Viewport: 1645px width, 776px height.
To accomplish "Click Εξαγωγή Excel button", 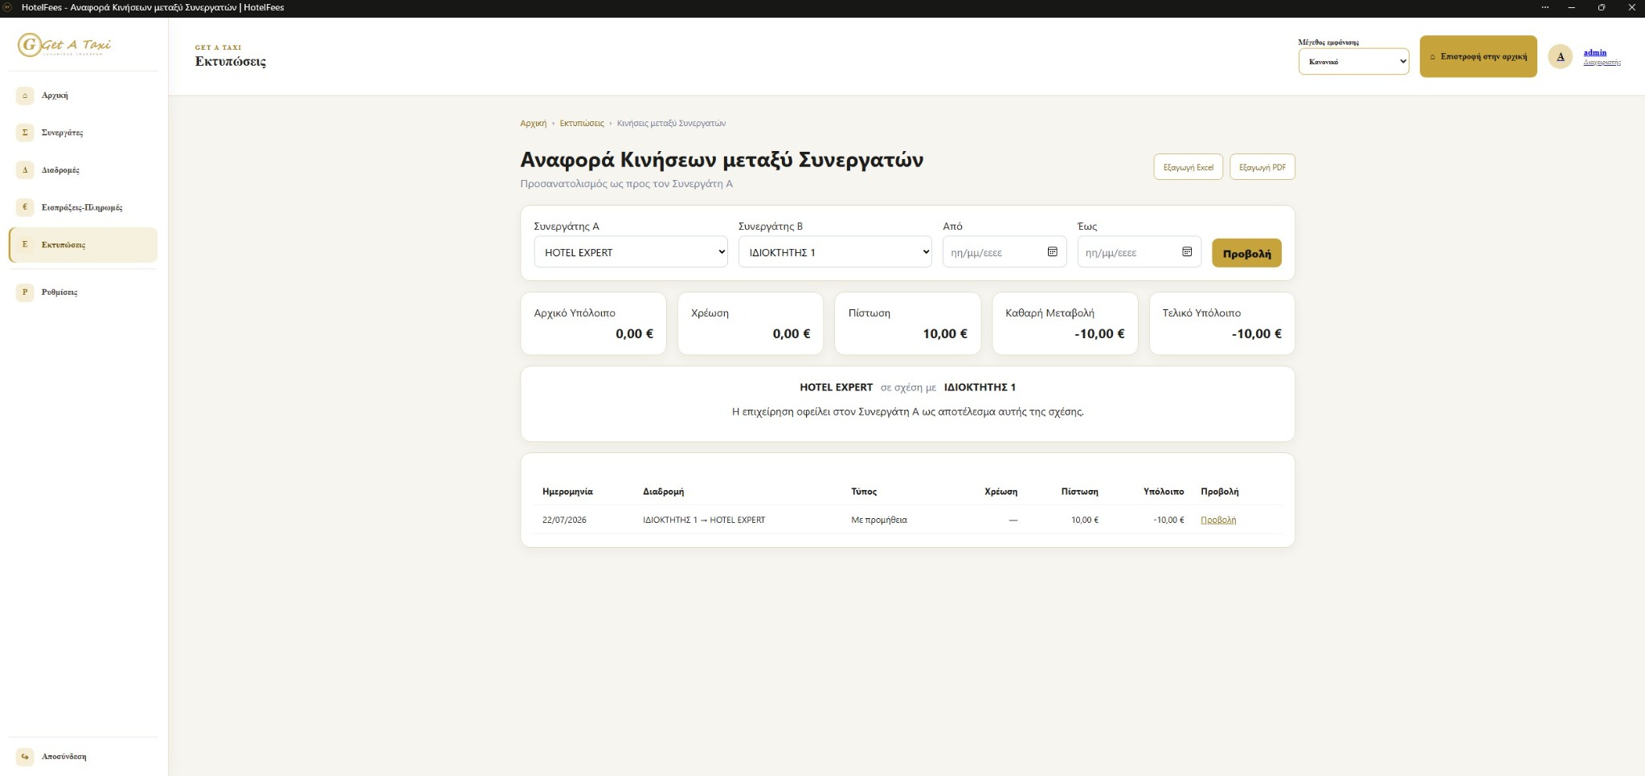I will (1188, 167).
